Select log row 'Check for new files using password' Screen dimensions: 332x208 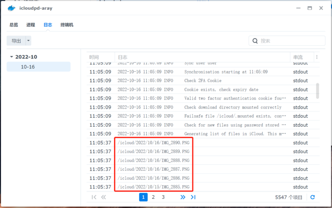click(x=203, y=125)
